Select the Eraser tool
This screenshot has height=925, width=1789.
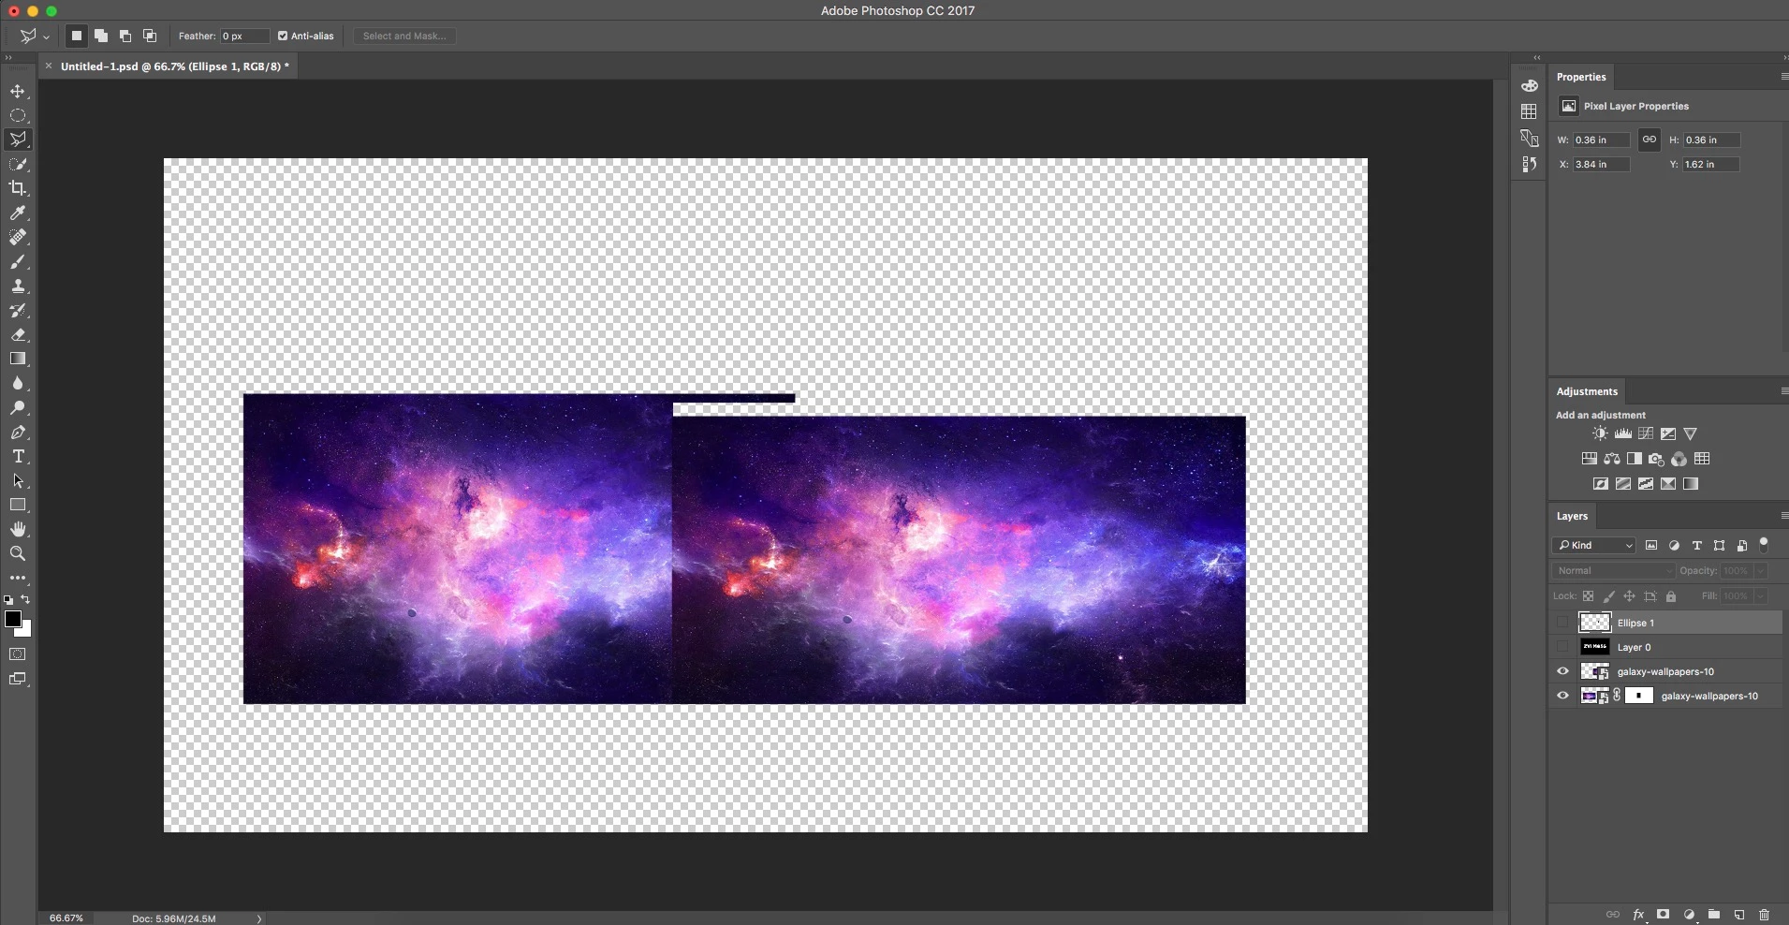tap(18, 334)
